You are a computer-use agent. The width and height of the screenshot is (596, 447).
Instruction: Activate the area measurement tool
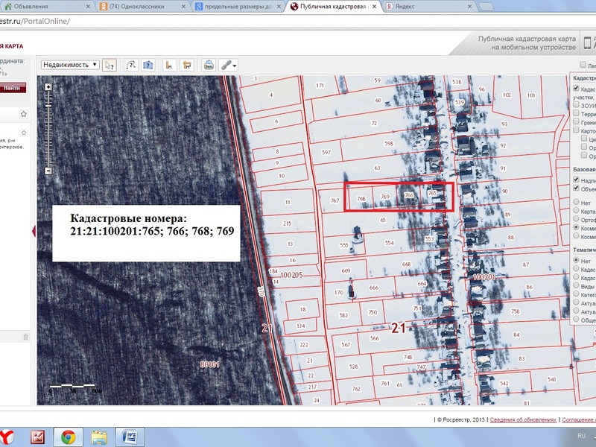click(187, 65)
